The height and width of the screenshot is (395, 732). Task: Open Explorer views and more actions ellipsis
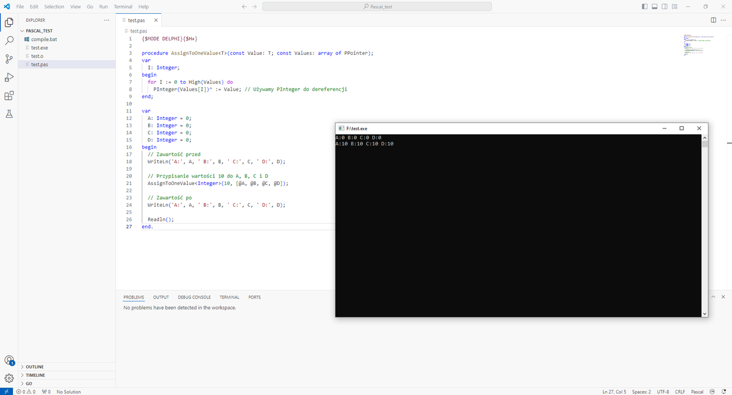106,20
